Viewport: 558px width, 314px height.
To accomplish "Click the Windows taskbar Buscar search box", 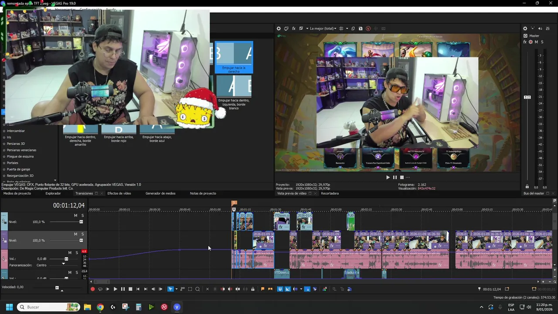I will pos(48,307).
